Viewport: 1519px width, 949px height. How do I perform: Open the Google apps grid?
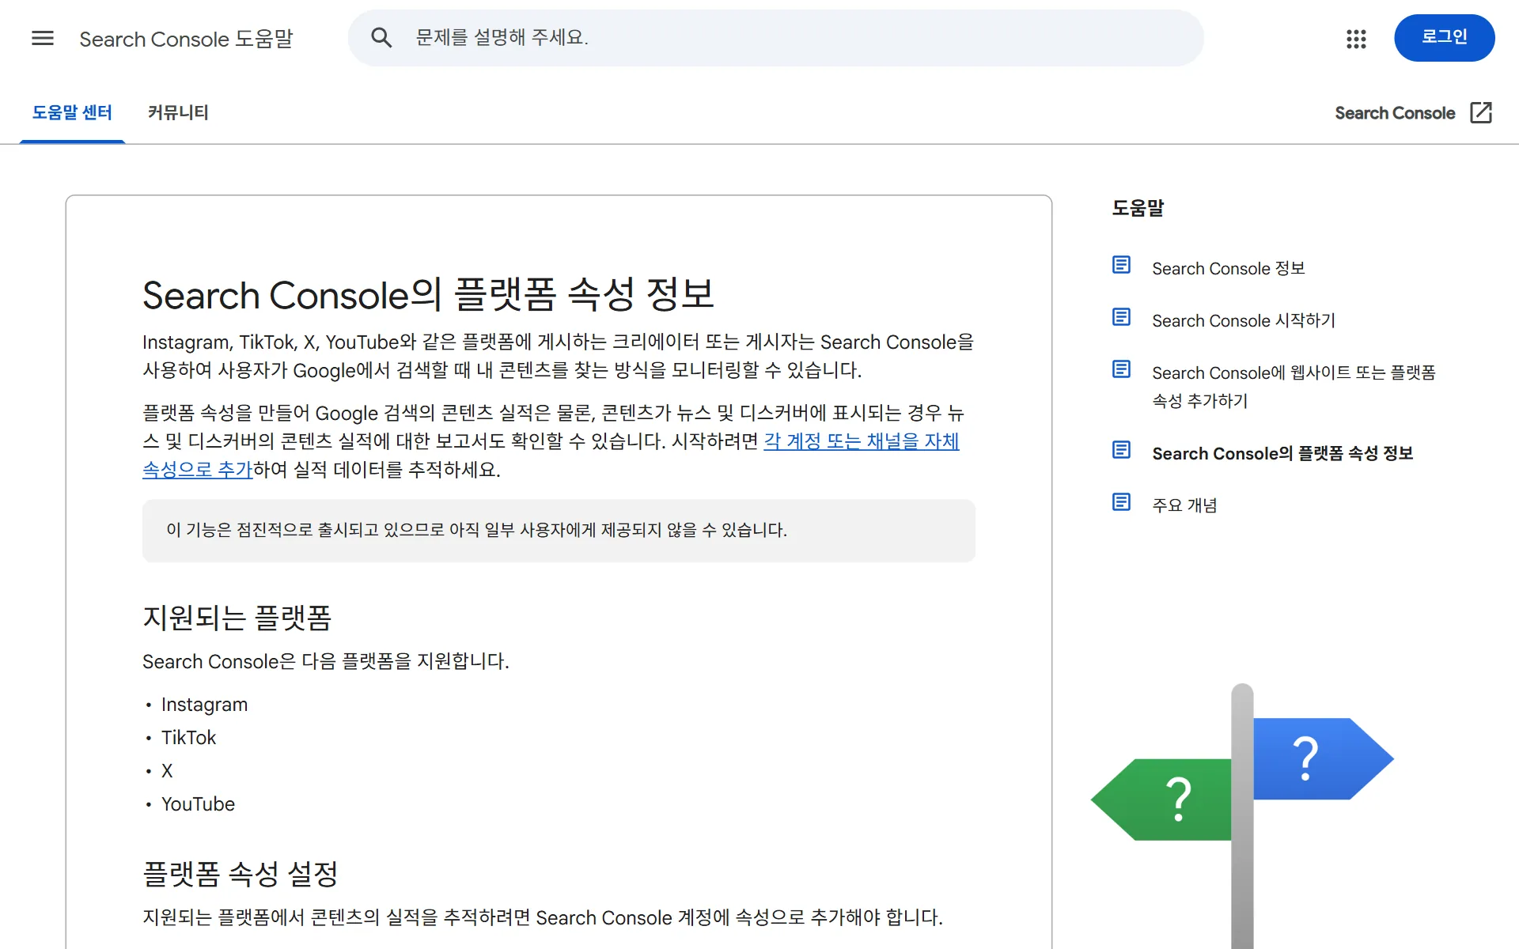(1356, 39)
